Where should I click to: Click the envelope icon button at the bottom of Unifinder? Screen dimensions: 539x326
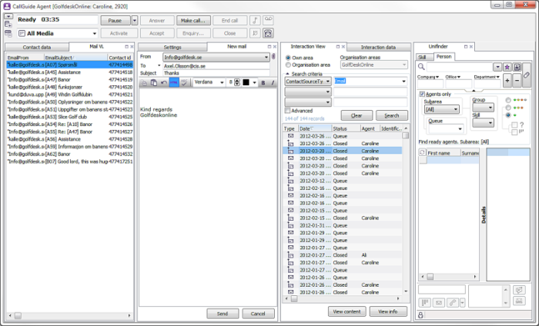point(439,303)
